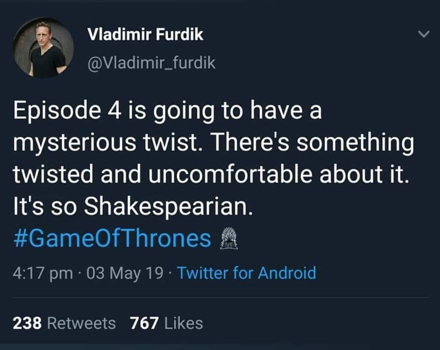
Task: Click the display name Vladimir Furdik
Action: coord(145,35)
